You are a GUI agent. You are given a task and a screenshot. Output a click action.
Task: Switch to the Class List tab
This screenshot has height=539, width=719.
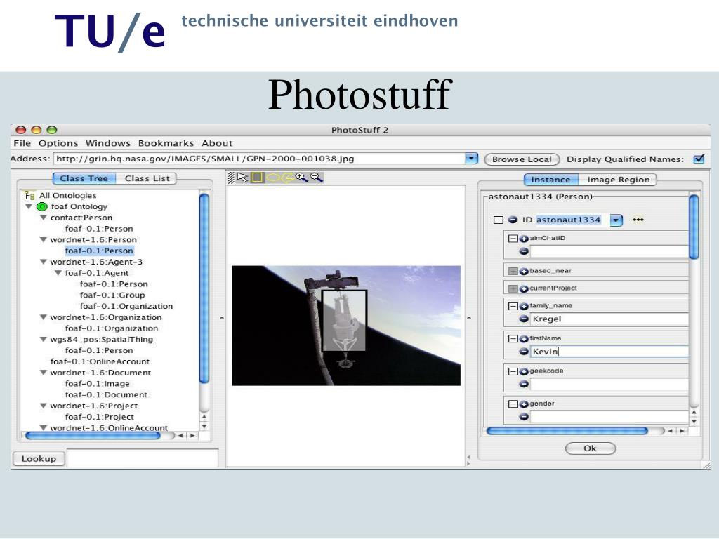tap(146, 178)
